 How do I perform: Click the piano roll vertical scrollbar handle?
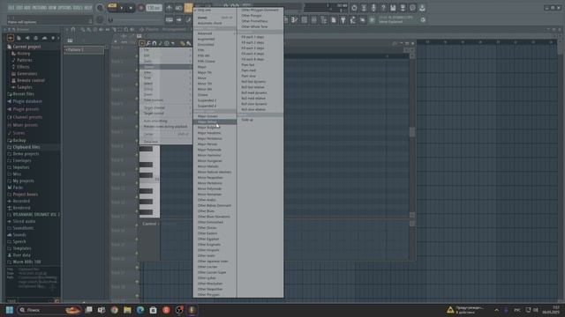coord(412,132)
